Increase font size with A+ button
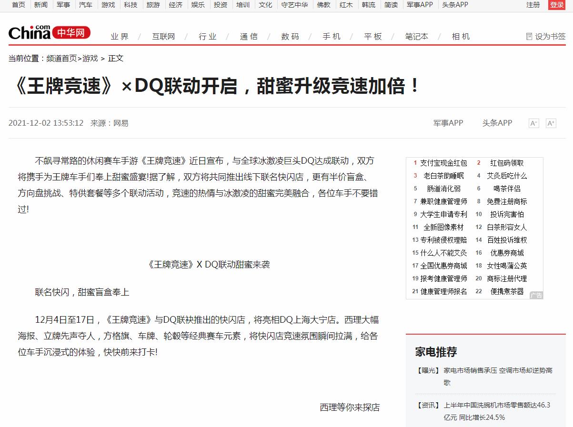Screen dimensions: 573x427 click(x=551, y=123)
